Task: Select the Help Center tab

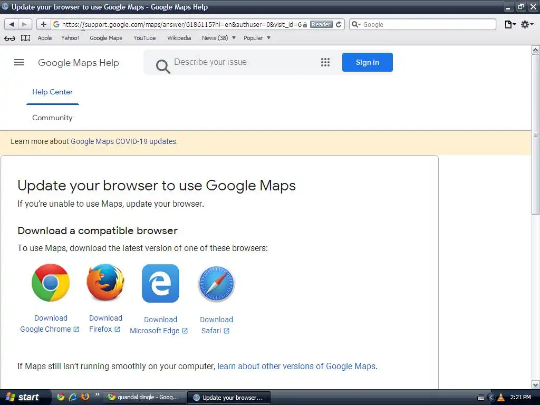Action: tap(53, 92)
